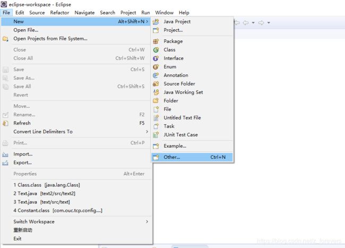Open the Back history dropdown arrow
Image resolution: width=345 pixels, height=248 pixels.
pos(253,23)
